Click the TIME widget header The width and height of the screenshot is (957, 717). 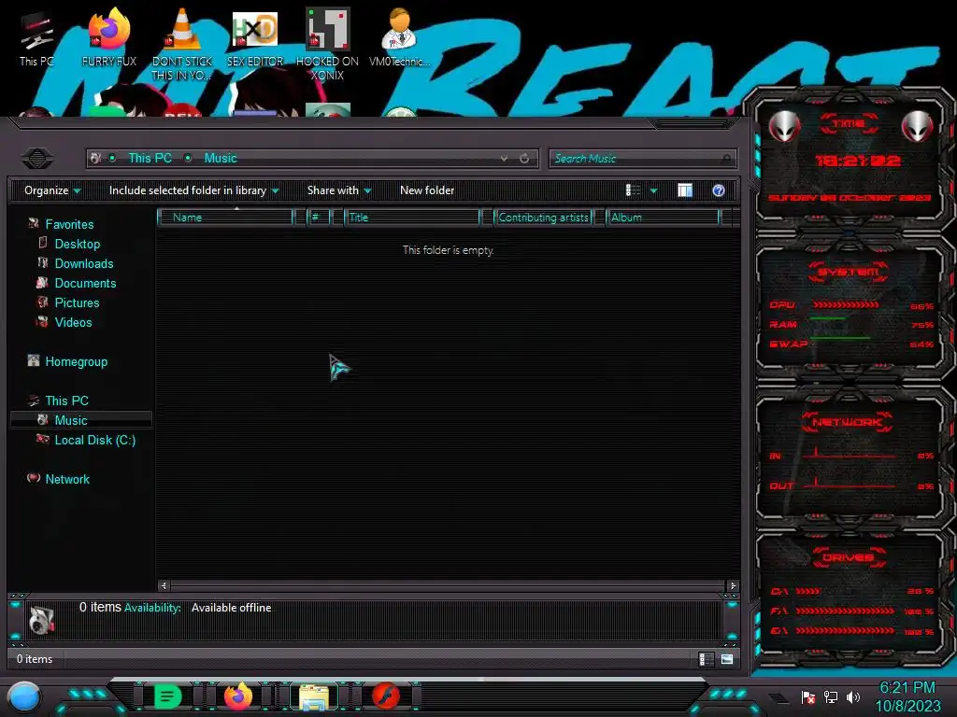(x=849, y=124)
